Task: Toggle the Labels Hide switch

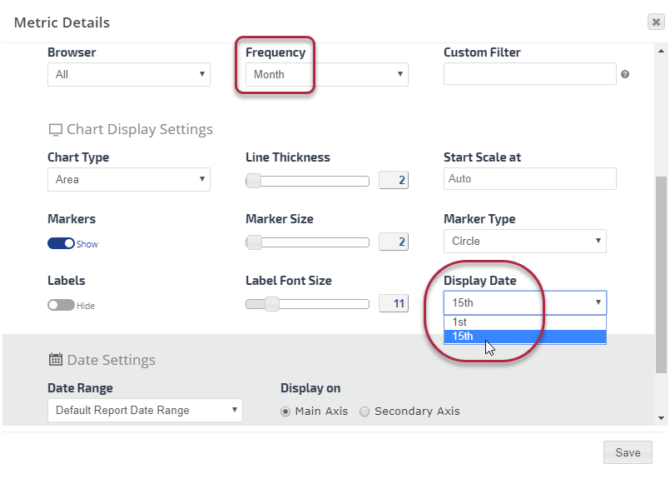Action: pos(62,306)
